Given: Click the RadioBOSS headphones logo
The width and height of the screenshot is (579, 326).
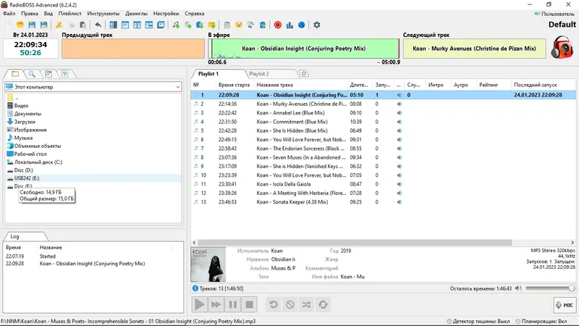Looking at the screenshot, I should 562,47.
